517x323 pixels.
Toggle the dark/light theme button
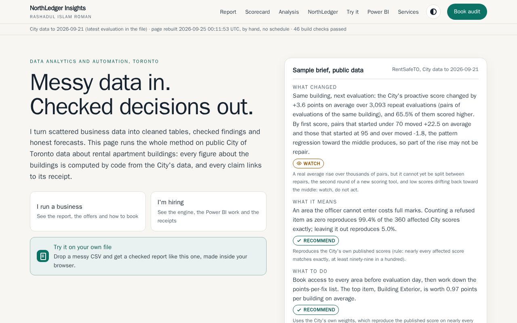tap(433, 12)
